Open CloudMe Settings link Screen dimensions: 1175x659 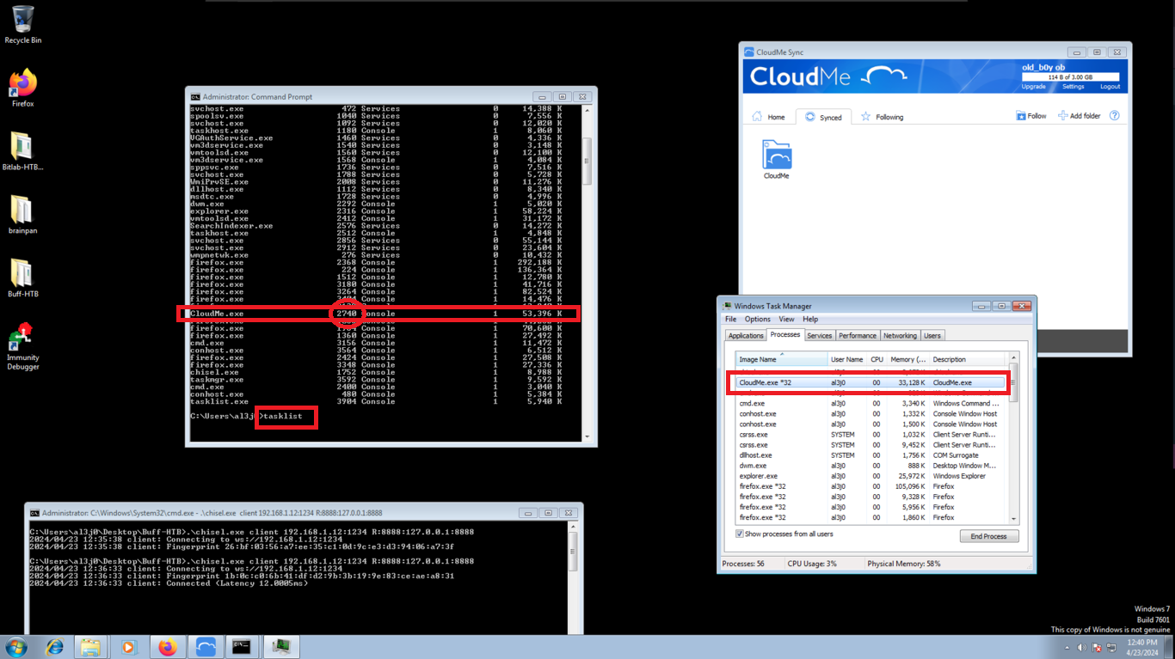[x=1073, y=87]
